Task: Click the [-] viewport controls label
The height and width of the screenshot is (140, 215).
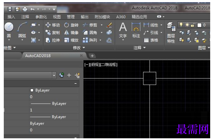Action: (87, 65)
